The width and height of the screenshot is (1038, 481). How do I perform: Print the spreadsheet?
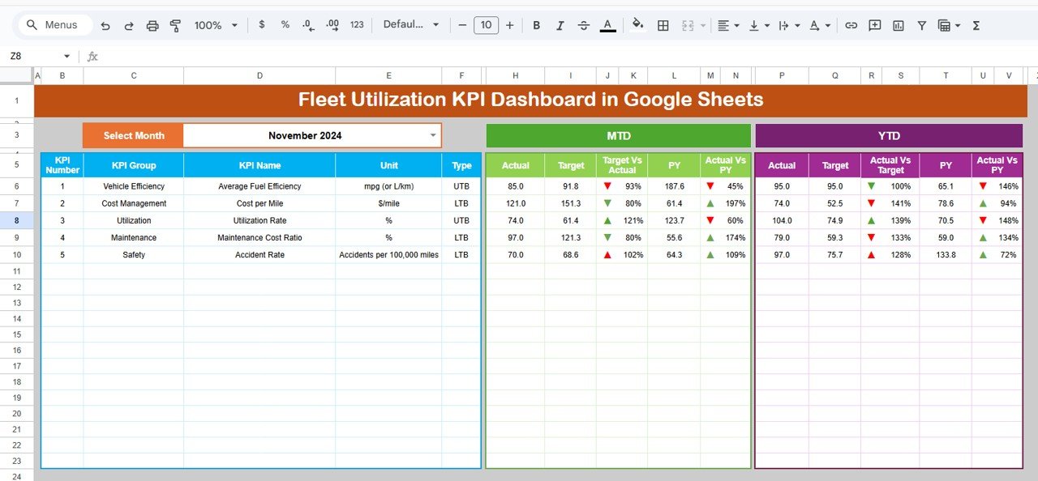(152, 25)
